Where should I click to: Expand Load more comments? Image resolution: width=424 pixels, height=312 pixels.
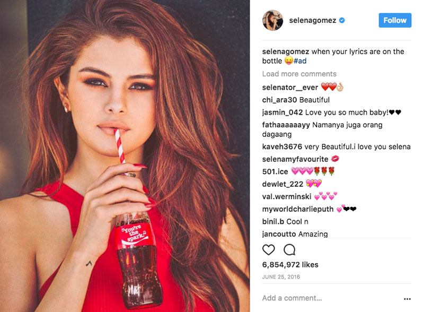(299, 74)
